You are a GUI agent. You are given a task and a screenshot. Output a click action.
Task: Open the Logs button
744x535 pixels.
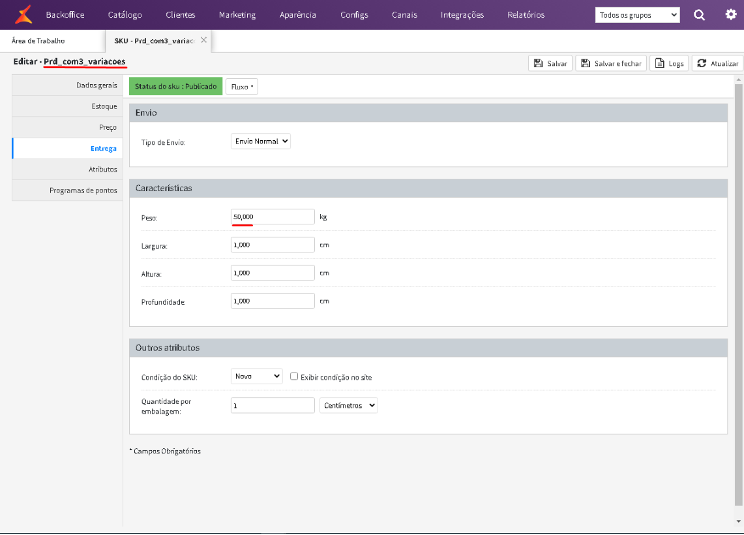(x=669, y=63)
